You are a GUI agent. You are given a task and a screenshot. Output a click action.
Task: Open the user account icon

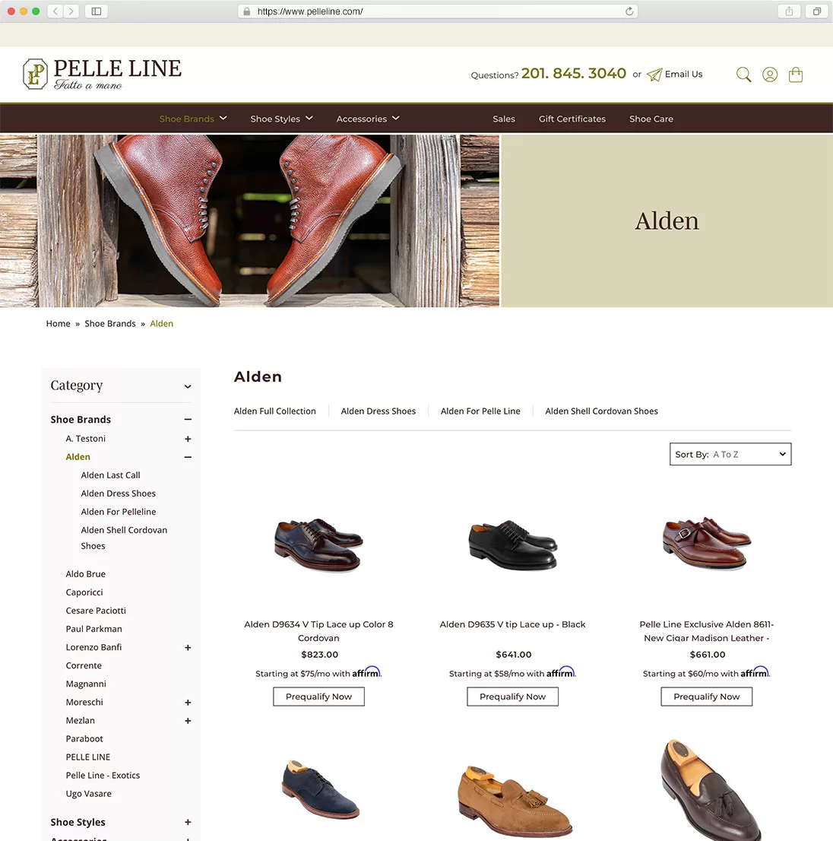[770, 75]
